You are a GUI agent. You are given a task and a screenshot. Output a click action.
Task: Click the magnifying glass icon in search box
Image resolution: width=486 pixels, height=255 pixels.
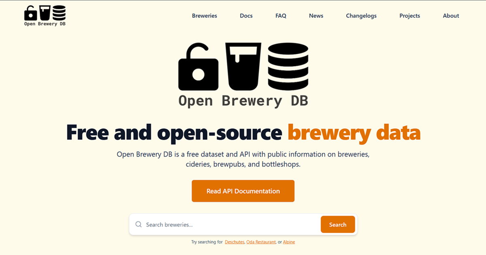click(x=139, y=224)
